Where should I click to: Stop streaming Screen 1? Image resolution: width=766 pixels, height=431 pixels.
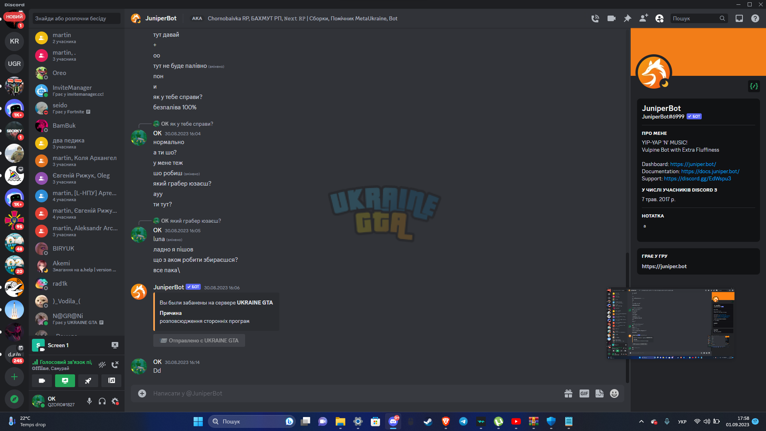click(x=115, y=345)
